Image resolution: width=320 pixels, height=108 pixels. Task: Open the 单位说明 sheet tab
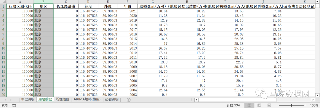(x=28, y=99)
